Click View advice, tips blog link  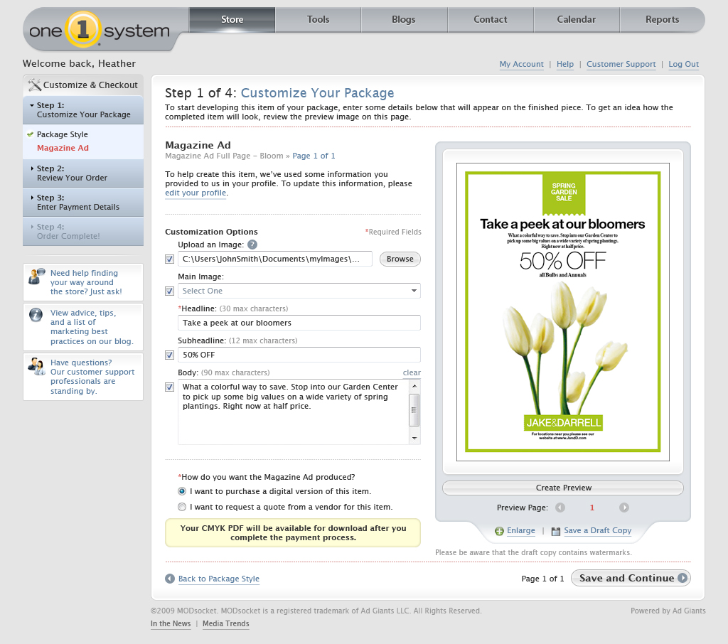[x=92, y=327]
